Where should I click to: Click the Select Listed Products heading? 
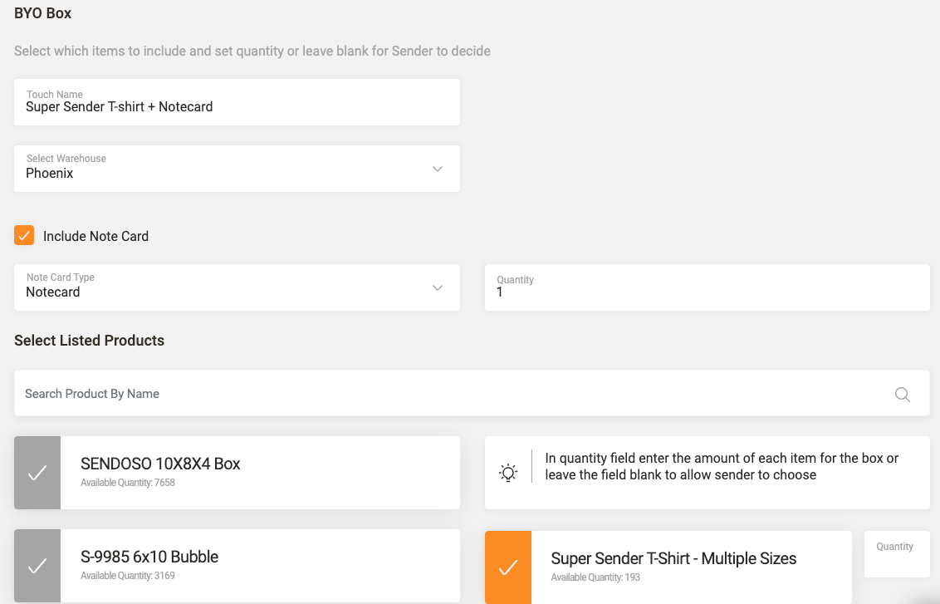coord(90,341)
